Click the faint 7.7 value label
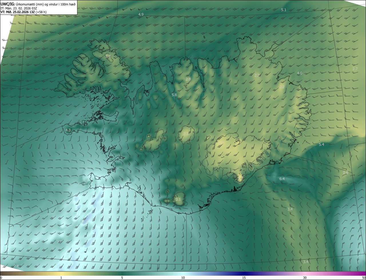The image size is (366, 280). (60, 242)
